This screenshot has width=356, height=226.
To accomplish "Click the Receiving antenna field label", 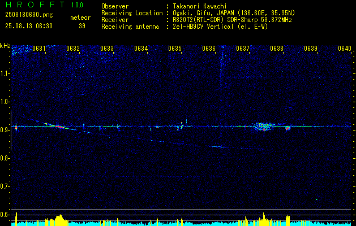I will tap(130, 27).
